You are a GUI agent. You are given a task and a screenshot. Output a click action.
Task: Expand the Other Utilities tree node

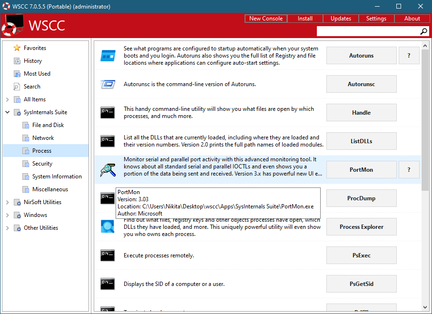(x=8, y=228)
